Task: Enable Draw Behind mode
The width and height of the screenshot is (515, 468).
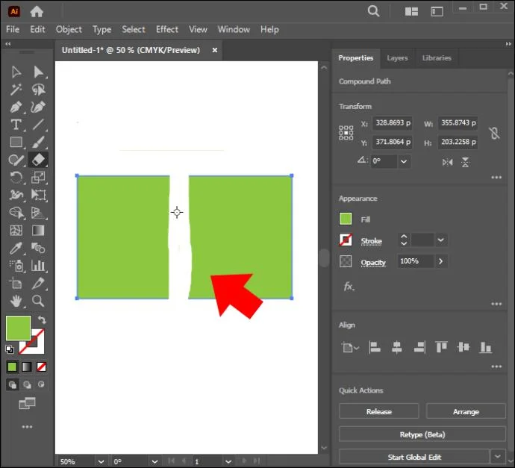Action: [27, 384]
